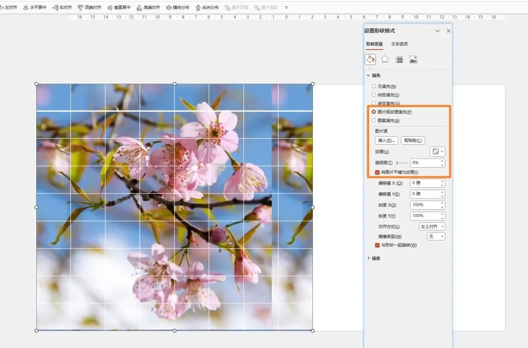Click the 图片源 label text

click(381, 131)
